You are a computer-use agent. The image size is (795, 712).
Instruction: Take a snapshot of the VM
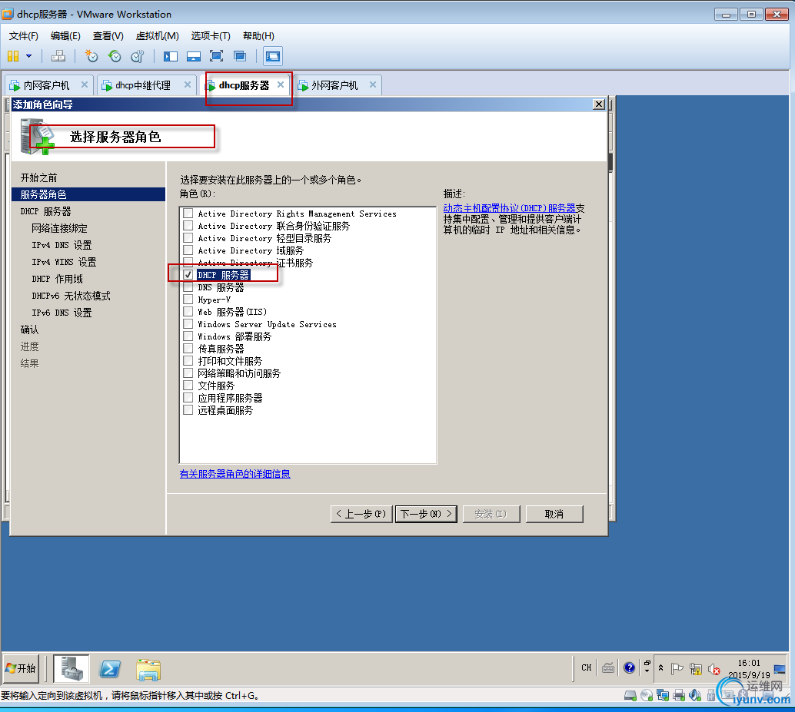click(x=91, y=56)
